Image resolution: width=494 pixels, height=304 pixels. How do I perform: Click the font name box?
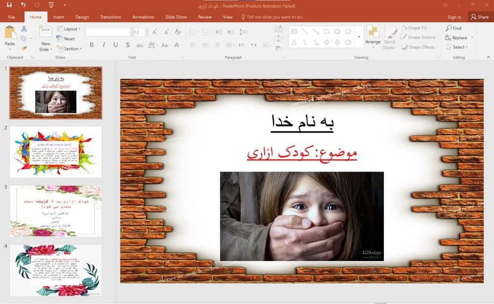109,32
